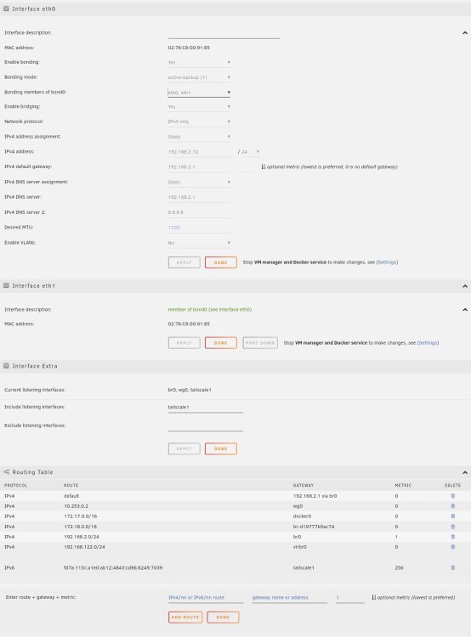The height and width of the screenshot is (637, 471).
Task: Open Settings link in eth0 section
Action: (387, 262)
